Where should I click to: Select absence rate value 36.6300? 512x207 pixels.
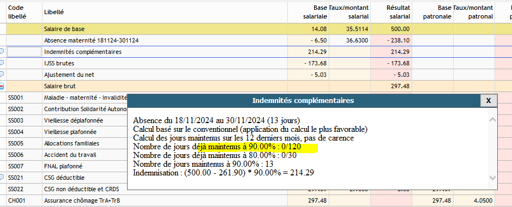point(358,40)
